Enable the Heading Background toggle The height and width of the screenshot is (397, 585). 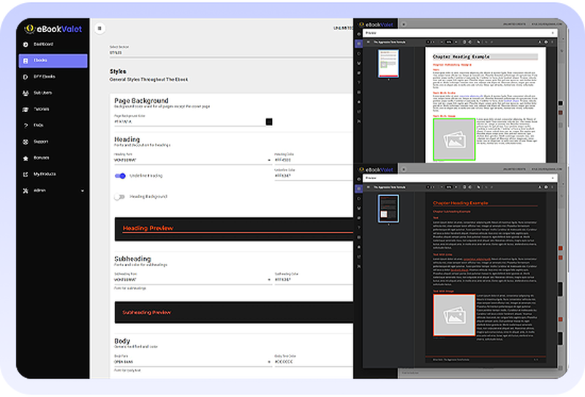(120, 197)
